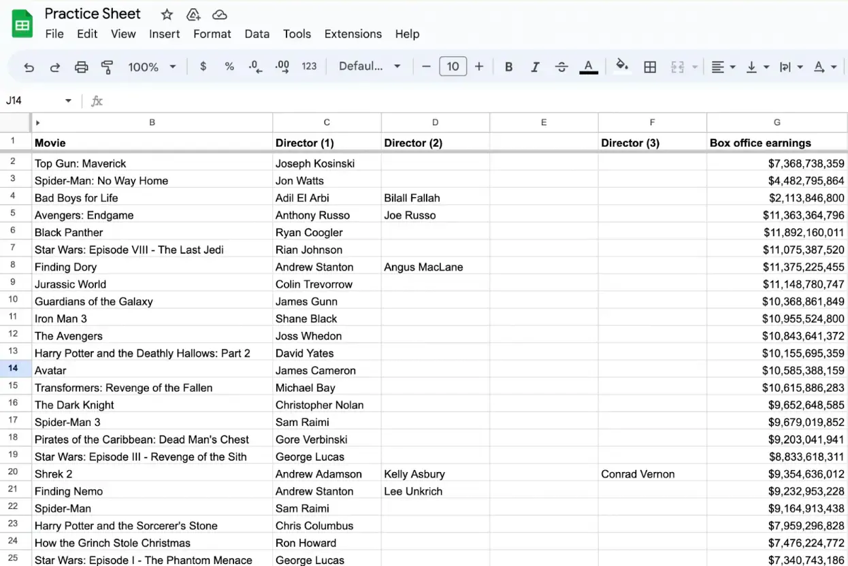Rename the Practice Sheet title
This screenshot has width=848, height=566.
pyautogui.click(x=93, y=14)
